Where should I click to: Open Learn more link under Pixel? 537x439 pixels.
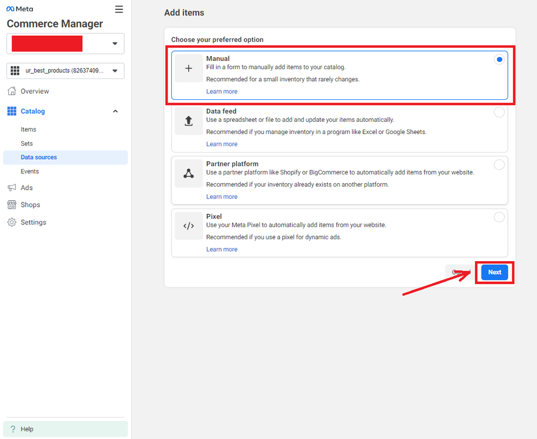point(222,250)
